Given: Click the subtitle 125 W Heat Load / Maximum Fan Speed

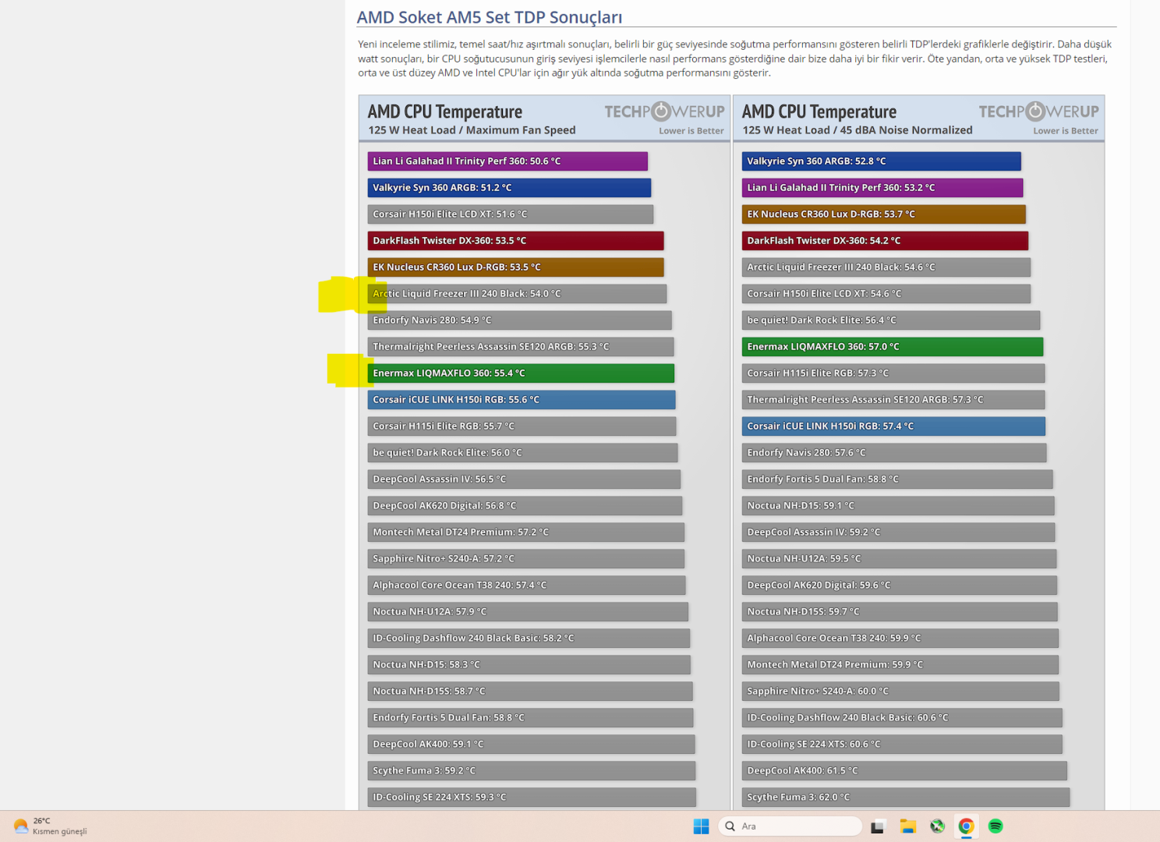Looking at the screenshot, I should click(472, 130).
